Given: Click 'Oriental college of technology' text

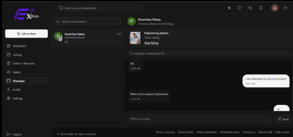Looking at the screenshot, I should coord(156,24).
